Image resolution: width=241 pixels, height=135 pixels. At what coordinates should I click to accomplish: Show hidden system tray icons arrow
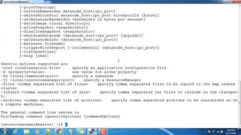click(205, 132)
